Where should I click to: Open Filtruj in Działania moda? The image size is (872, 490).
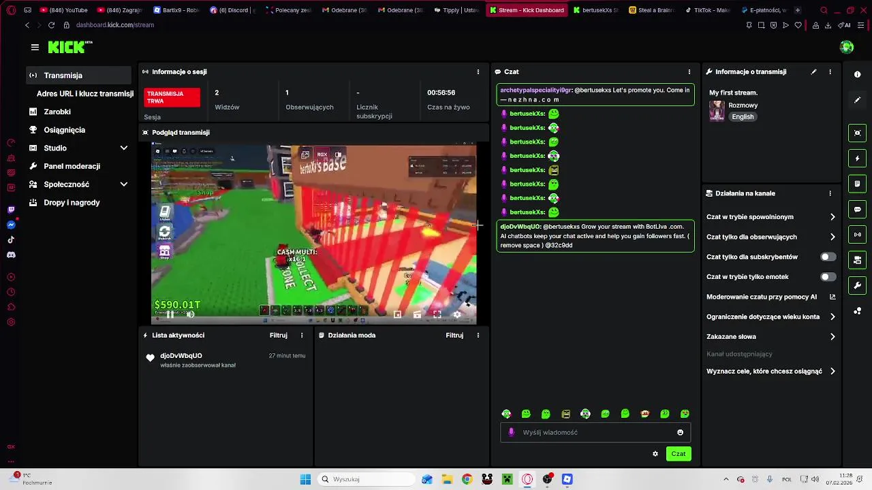point(454,335)
